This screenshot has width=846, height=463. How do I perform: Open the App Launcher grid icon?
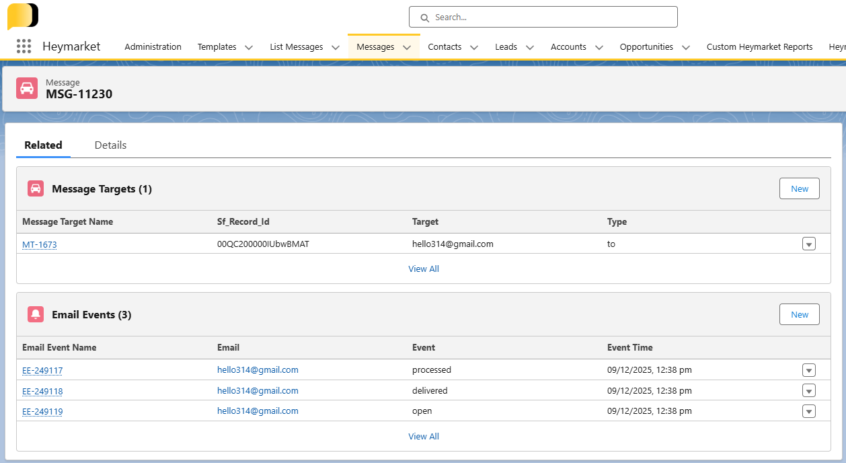(x=24, y=46)
